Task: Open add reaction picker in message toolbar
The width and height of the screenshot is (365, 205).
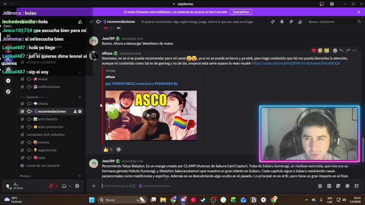Action: (x=335, y=50)
